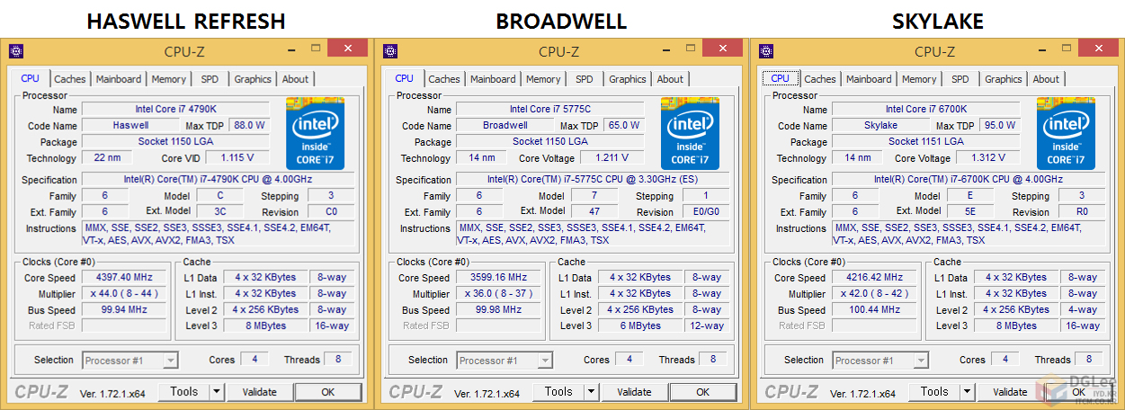Click the Intel Core i7 logo for the 6700K
Image resolution: width=1125 pixels, height=410 pixels.
pyautogui.click(x=1066, y=133)
